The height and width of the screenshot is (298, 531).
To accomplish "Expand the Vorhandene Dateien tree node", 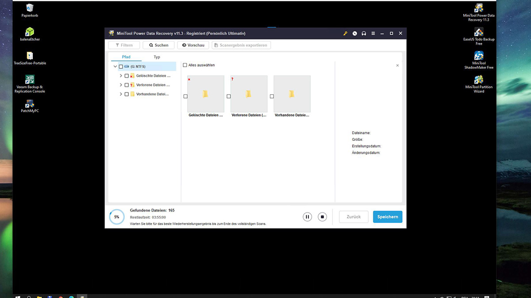I will (x=121, y=94).
